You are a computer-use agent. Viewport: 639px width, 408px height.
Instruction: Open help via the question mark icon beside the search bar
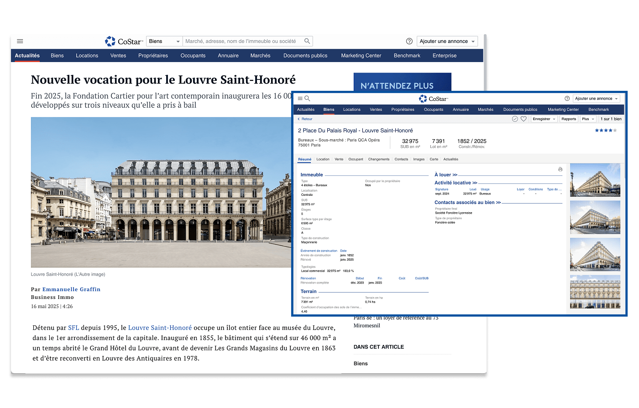pos(409,41)
